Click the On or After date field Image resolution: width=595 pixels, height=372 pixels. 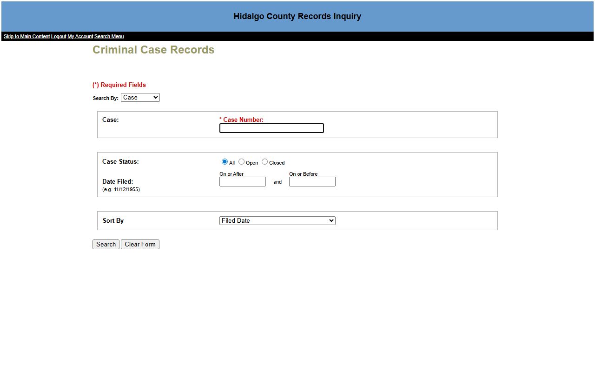tap(243, 182)
